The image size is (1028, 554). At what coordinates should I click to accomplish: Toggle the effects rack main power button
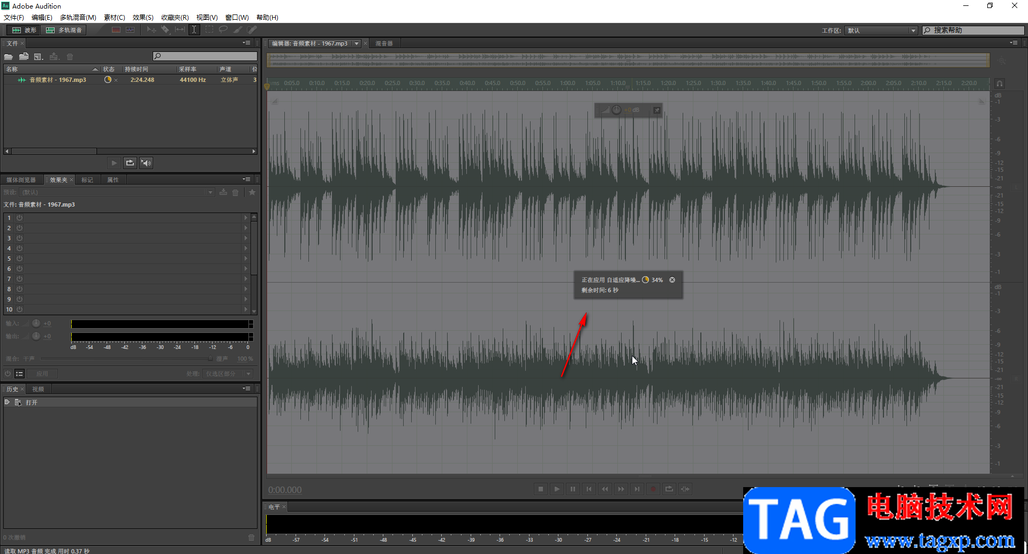click(x=7, y=374)
